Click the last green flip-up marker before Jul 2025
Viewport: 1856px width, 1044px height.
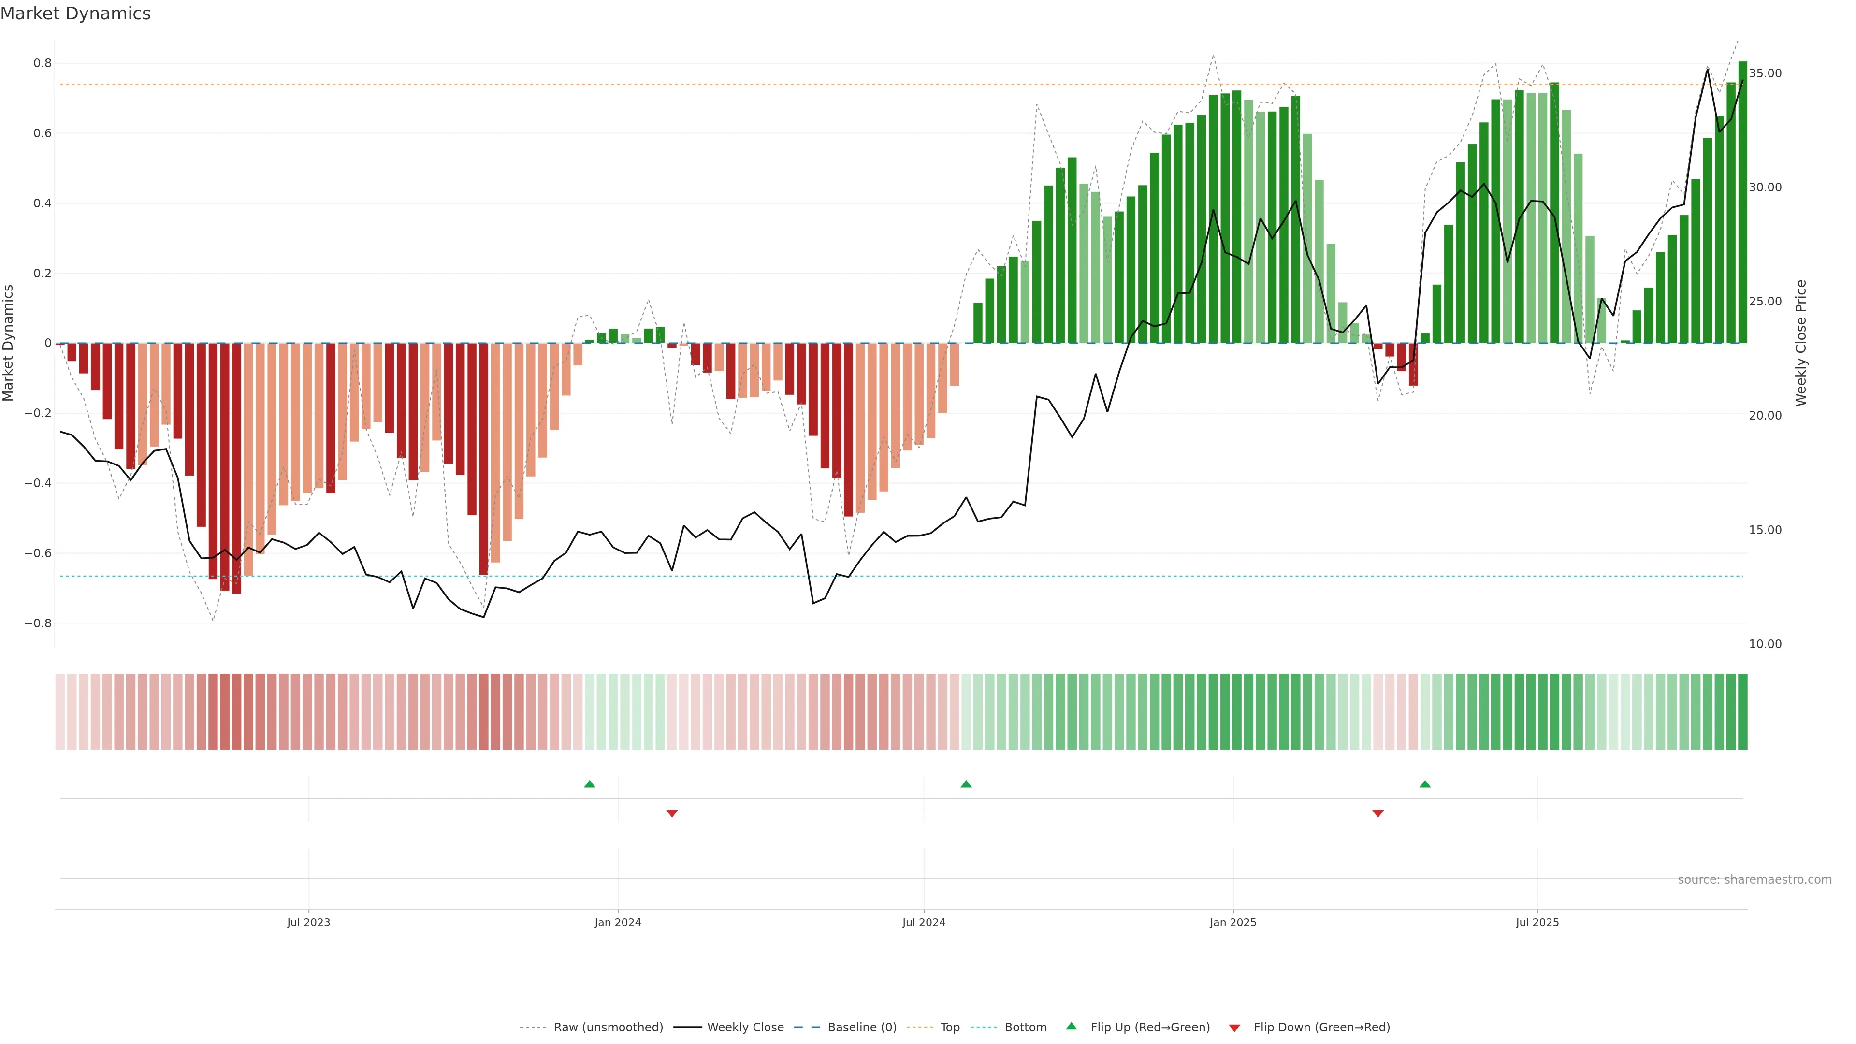[1424, 784]
